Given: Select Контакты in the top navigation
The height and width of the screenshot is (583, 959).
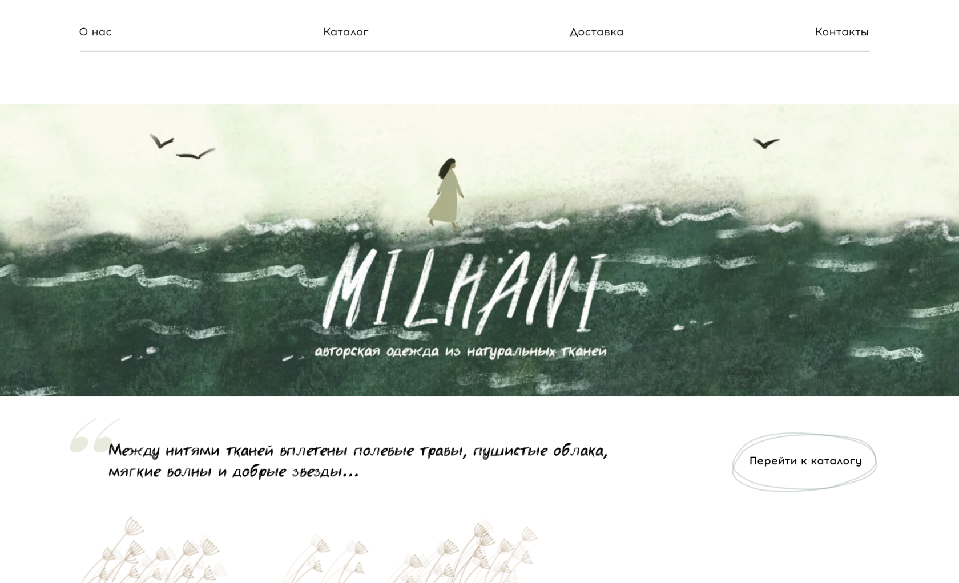Looking at the screenshot, I should [x=842, y=32].
